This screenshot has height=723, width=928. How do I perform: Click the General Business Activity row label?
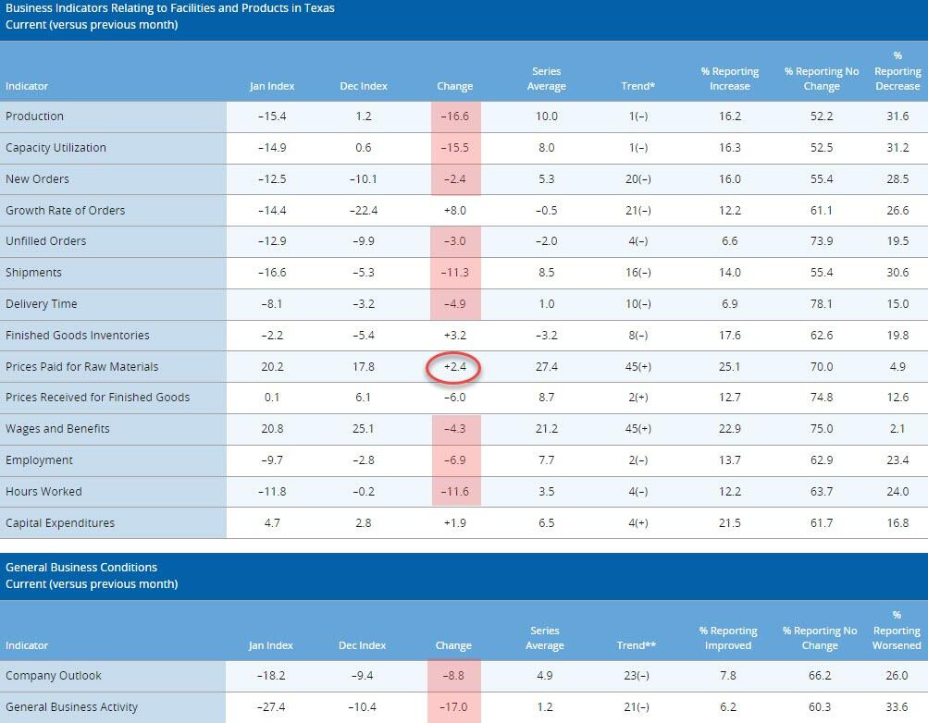click(x=71, y=707)
